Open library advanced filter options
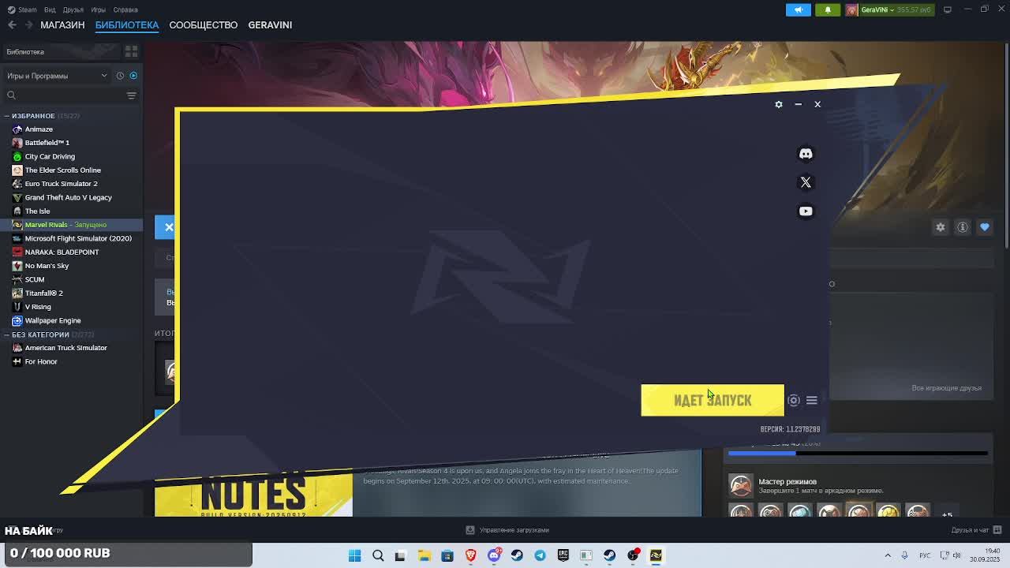The height and width of the screenshot is (568, 1010). tap(131, 95)
